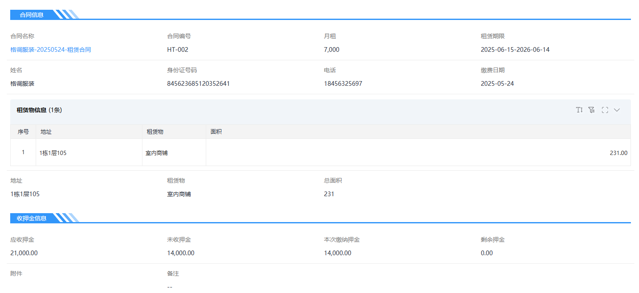Collapse the 租赁物信息 panel with chevron

point(617,110)
